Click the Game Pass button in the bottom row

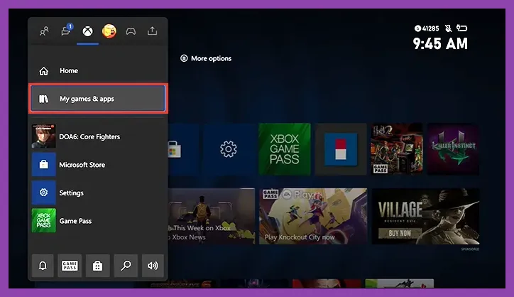[x=70, y=266]
